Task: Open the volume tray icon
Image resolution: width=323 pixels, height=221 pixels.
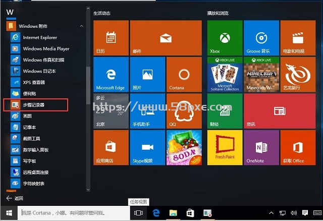Action: coord(294,213)
